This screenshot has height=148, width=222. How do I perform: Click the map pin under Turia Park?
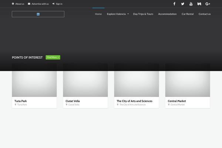click(16, 104)
